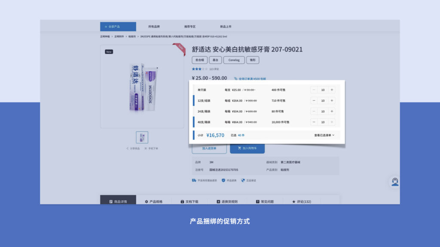Click the 加入进货单 outlined button
The width and height of the screenshot is (440, 247).
[209, 148]
